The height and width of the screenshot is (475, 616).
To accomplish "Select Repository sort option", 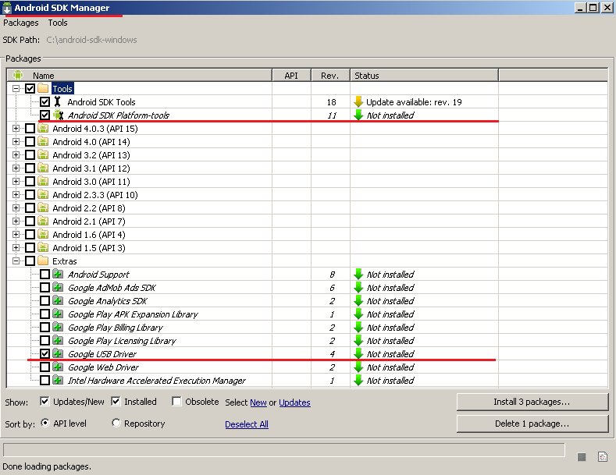I will pos(116,423).
